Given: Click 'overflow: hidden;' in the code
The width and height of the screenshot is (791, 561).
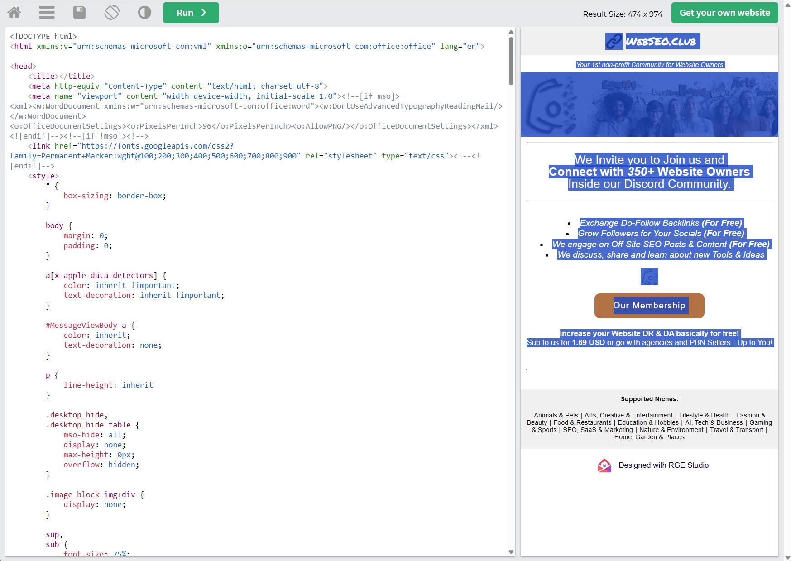Looking at the screenshot, I should (x=101, y=465).
